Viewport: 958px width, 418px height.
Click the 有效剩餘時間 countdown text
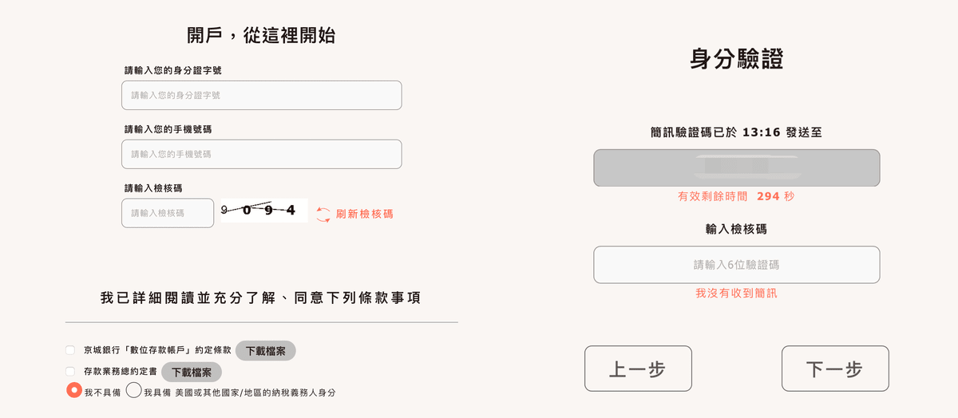point(736,196)
